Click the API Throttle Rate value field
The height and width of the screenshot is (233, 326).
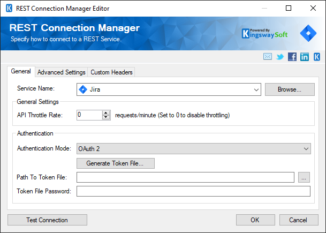point(89,115)
